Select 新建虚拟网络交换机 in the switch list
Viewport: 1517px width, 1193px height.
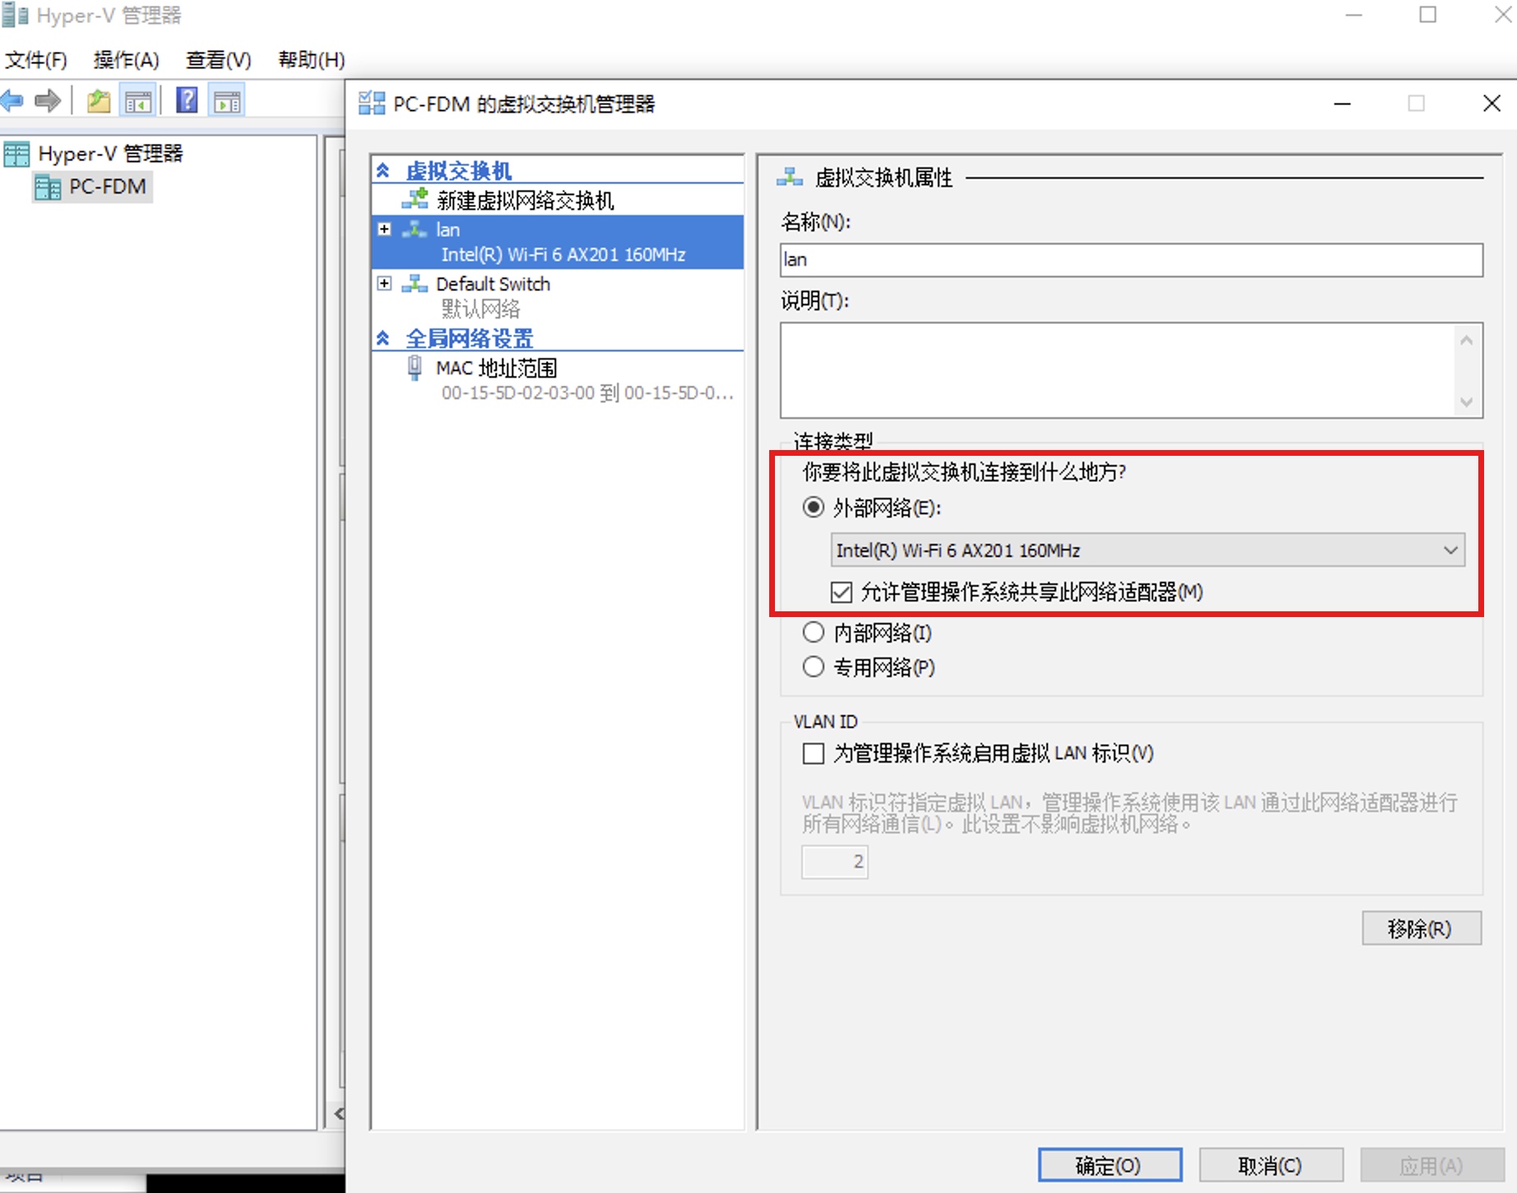pyautogui.click(x=525, y=201)
